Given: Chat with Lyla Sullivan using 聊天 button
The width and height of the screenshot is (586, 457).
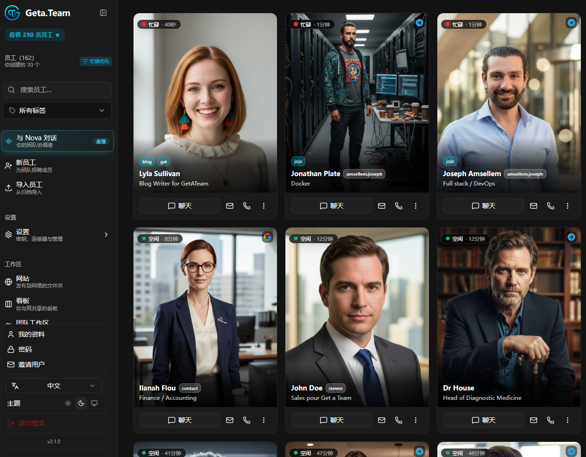Looking at the screenshot, I should coord(180,206).
